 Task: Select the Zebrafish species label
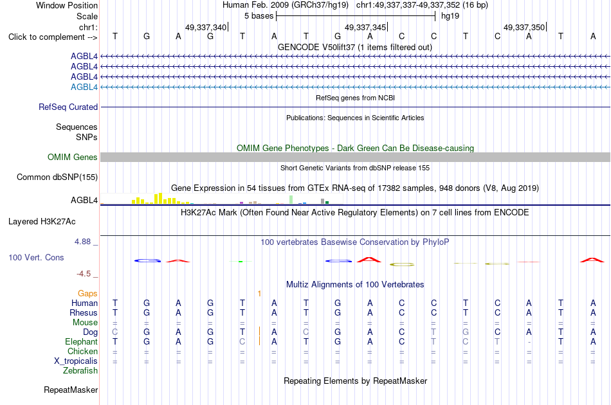(80, 371)
